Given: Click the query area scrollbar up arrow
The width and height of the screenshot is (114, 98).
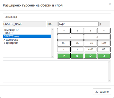Looking at the screenshot, I should click(x=109, y=62).
